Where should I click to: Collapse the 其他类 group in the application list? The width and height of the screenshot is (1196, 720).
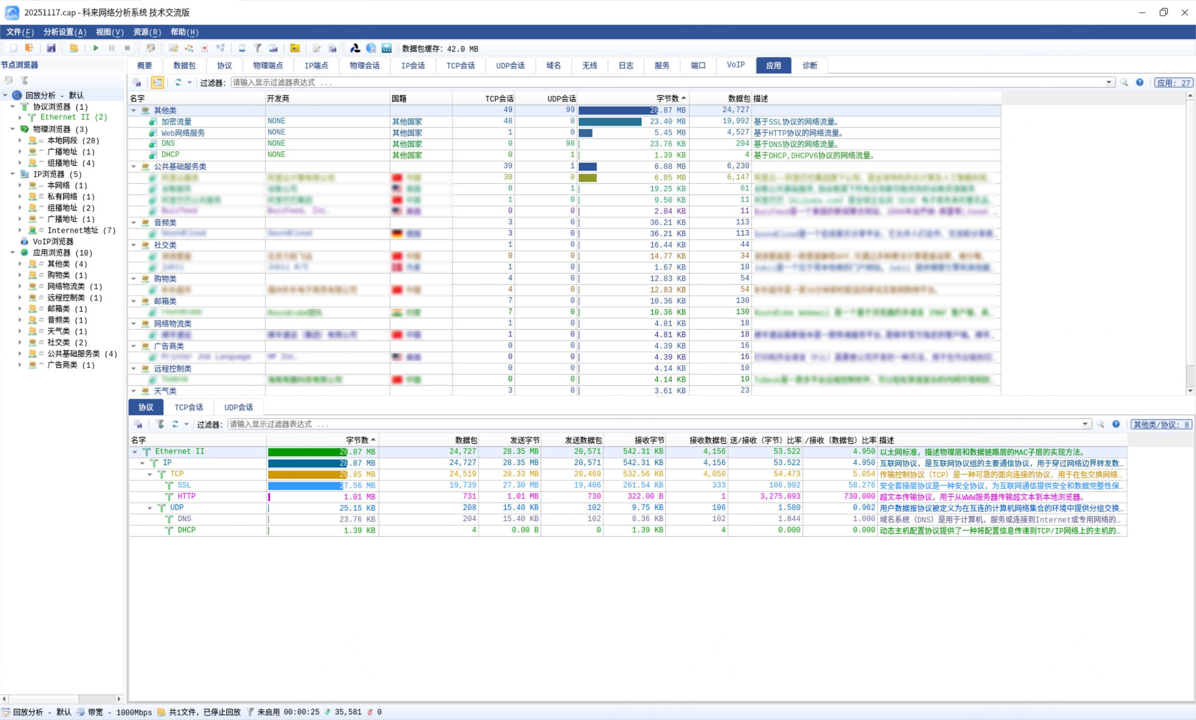pyautogui.click(x=134, y=110)
